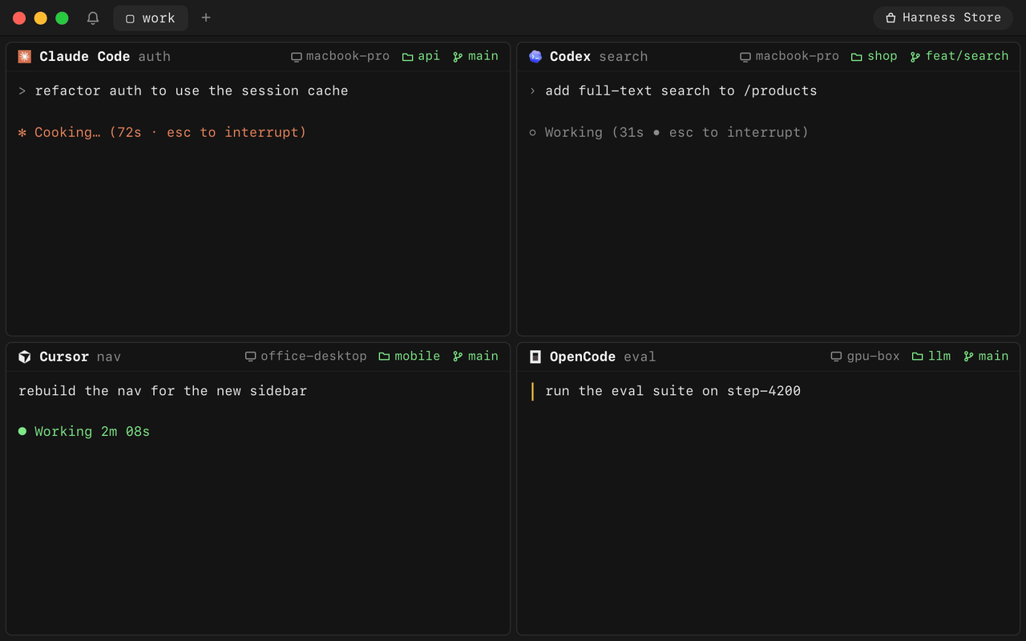Click the "Working (31s" status in Codex
This screenshot has width=1026, height=641.
(669, 132)
